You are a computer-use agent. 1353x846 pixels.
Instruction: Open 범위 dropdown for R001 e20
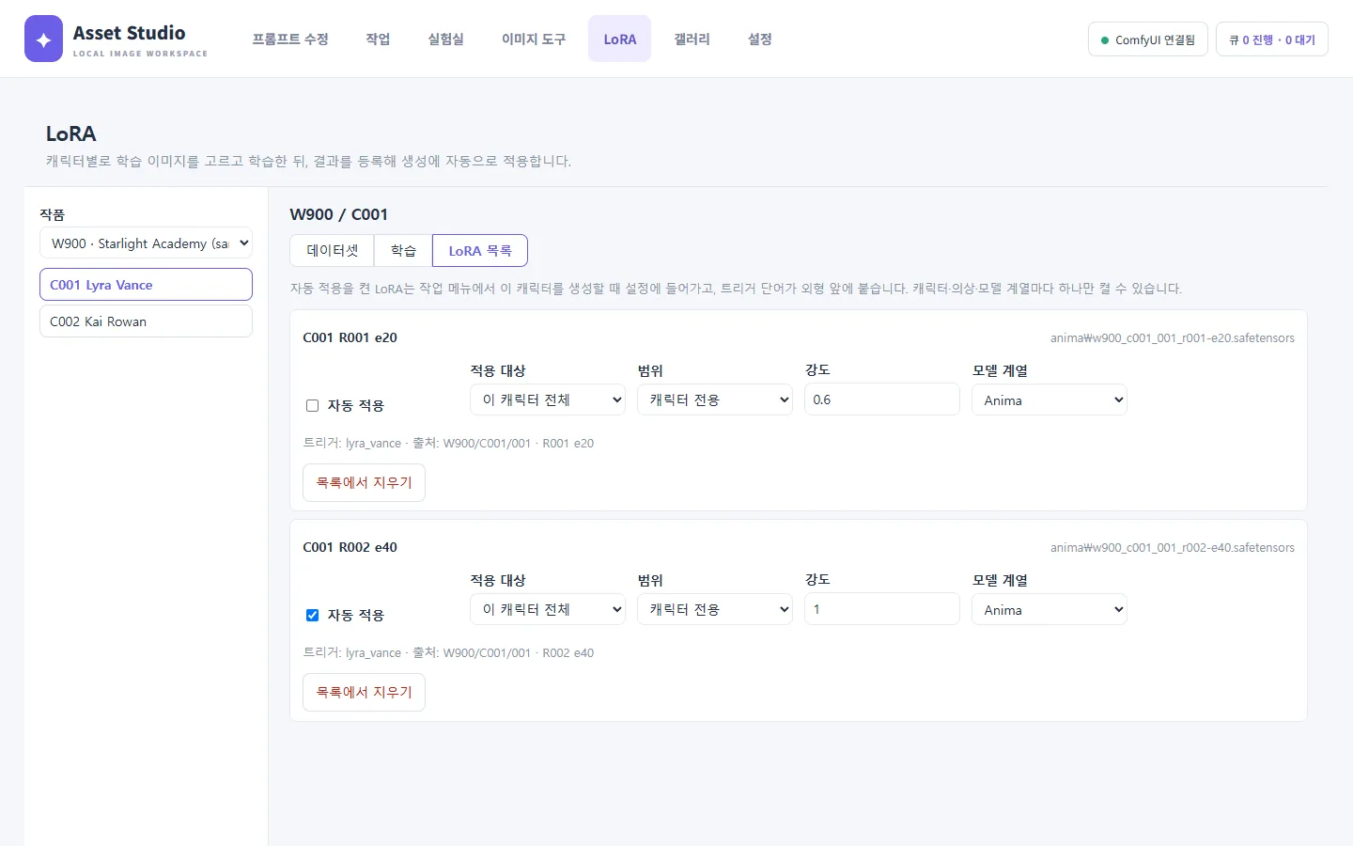[x=714, y=399]
